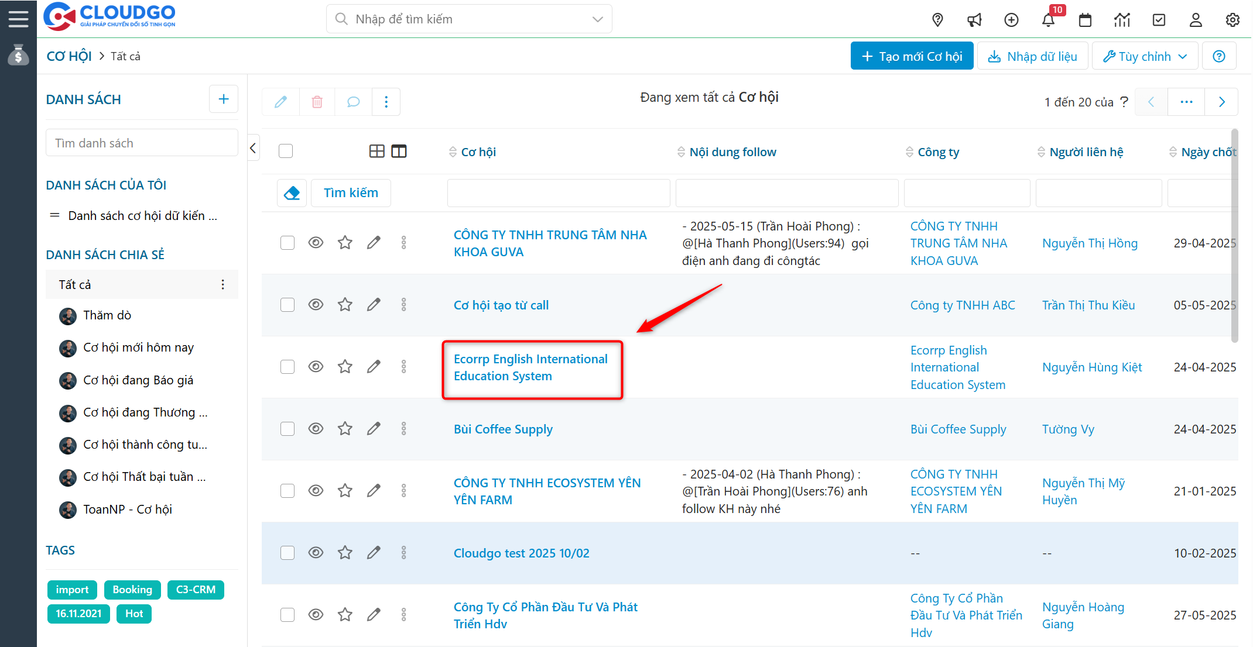Click the location pin icon

pyautogui.click(x=937, y=20)
